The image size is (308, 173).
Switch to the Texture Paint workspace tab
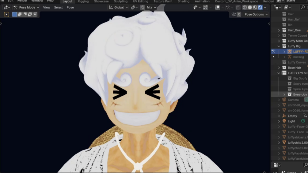pyautogui.click(x=163, y=1)
